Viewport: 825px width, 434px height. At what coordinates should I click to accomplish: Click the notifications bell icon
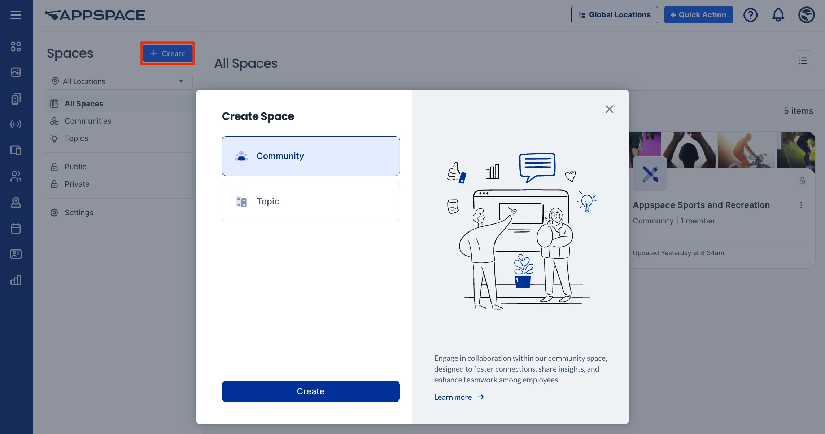click(x=778, y=15)
